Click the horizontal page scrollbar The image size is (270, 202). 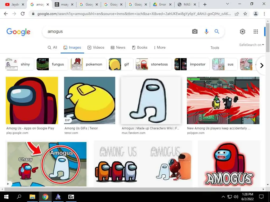(122, 189)
